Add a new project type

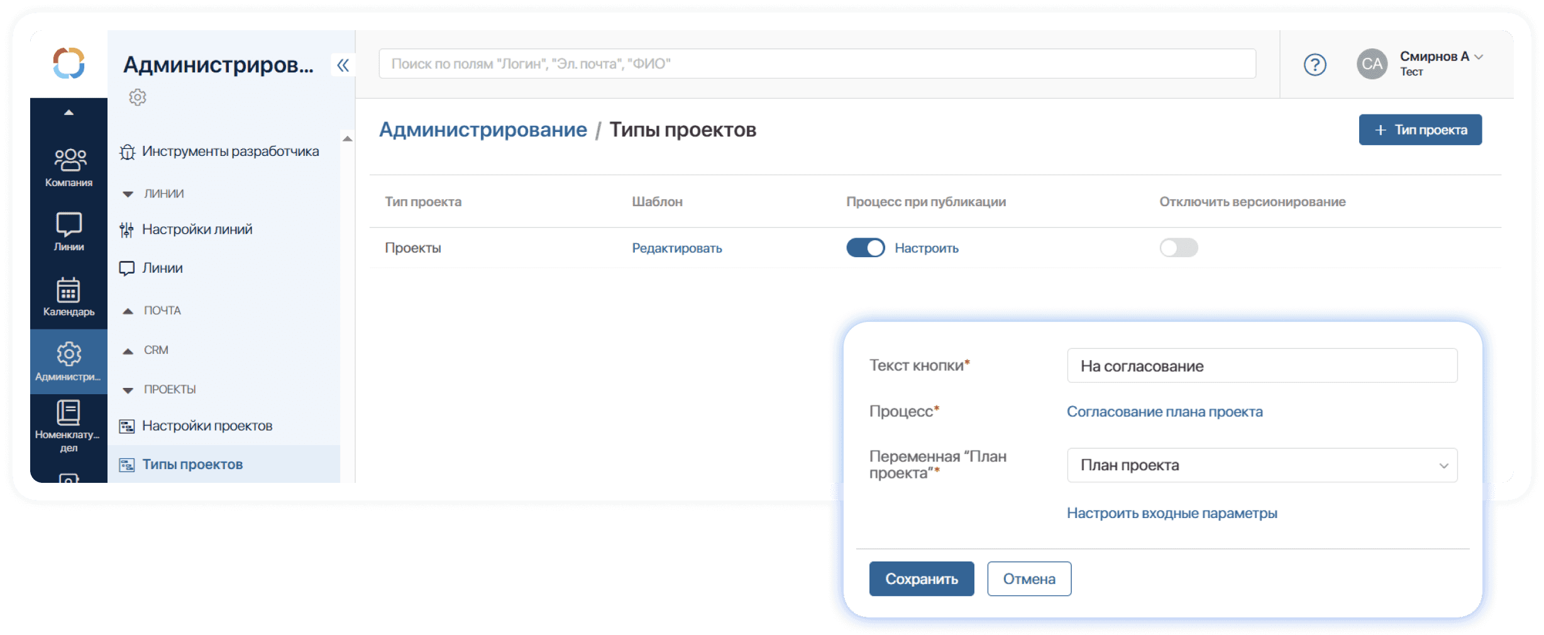1420,130
